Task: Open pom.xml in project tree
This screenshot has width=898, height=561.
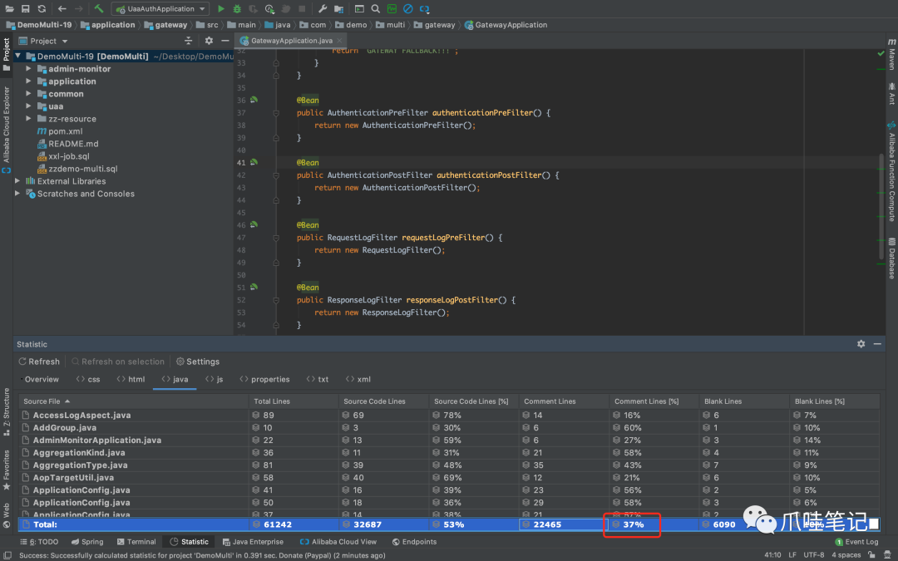Action: click(66, 131)
